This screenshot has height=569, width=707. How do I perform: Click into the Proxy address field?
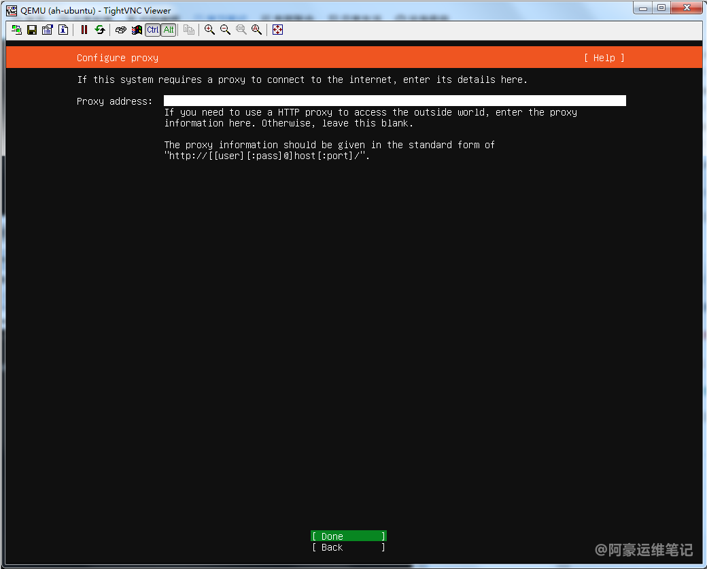(394, 101)
